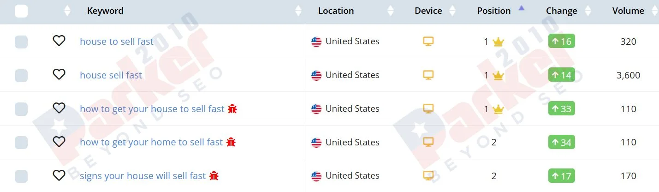Click the Volume column header
Viewport: 659px width, 192px height.
pyautogui.click(x=628, y=11)
